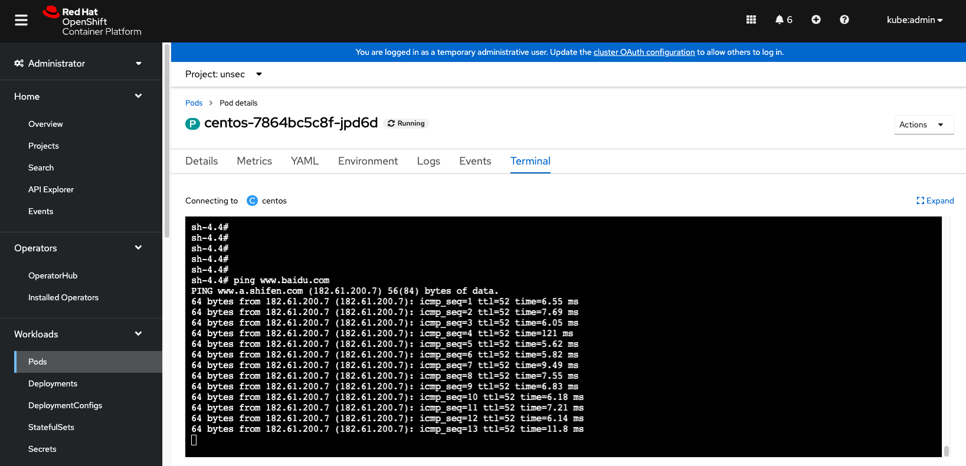Click the terminal vertical scrollbar
The height and width of the screenshot is (466, 966).
pos(947,451)
